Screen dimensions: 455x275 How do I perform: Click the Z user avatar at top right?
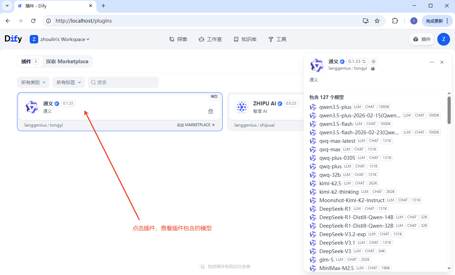[x=443, y=39]
